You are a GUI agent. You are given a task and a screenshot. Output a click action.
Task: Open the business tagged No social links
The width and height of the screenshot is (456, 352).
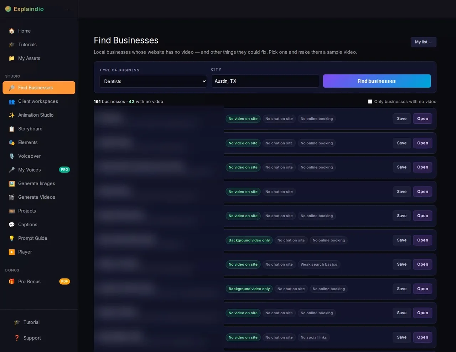pos(423,337)
